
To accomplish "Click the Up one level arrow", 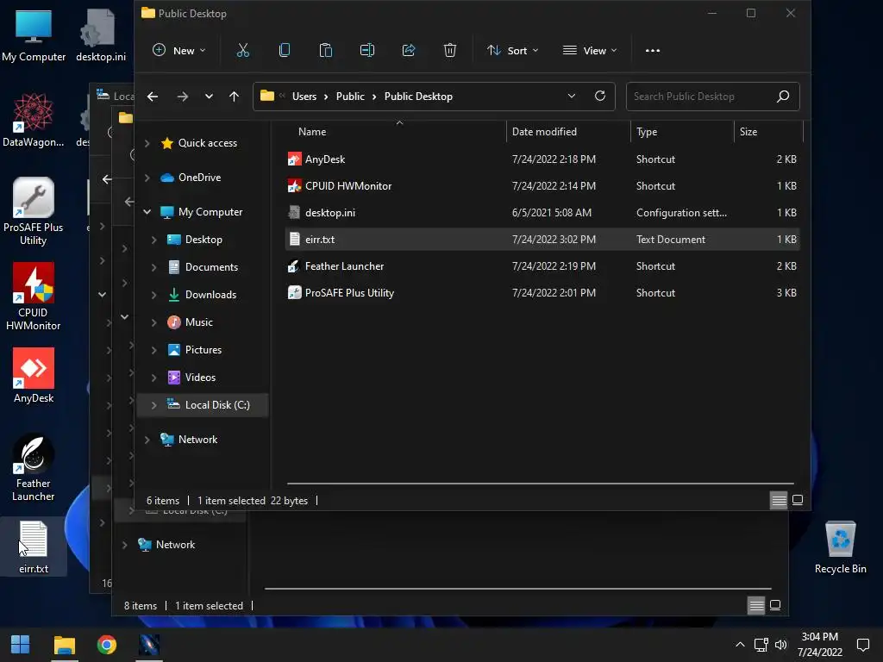I will click(235, 97).
